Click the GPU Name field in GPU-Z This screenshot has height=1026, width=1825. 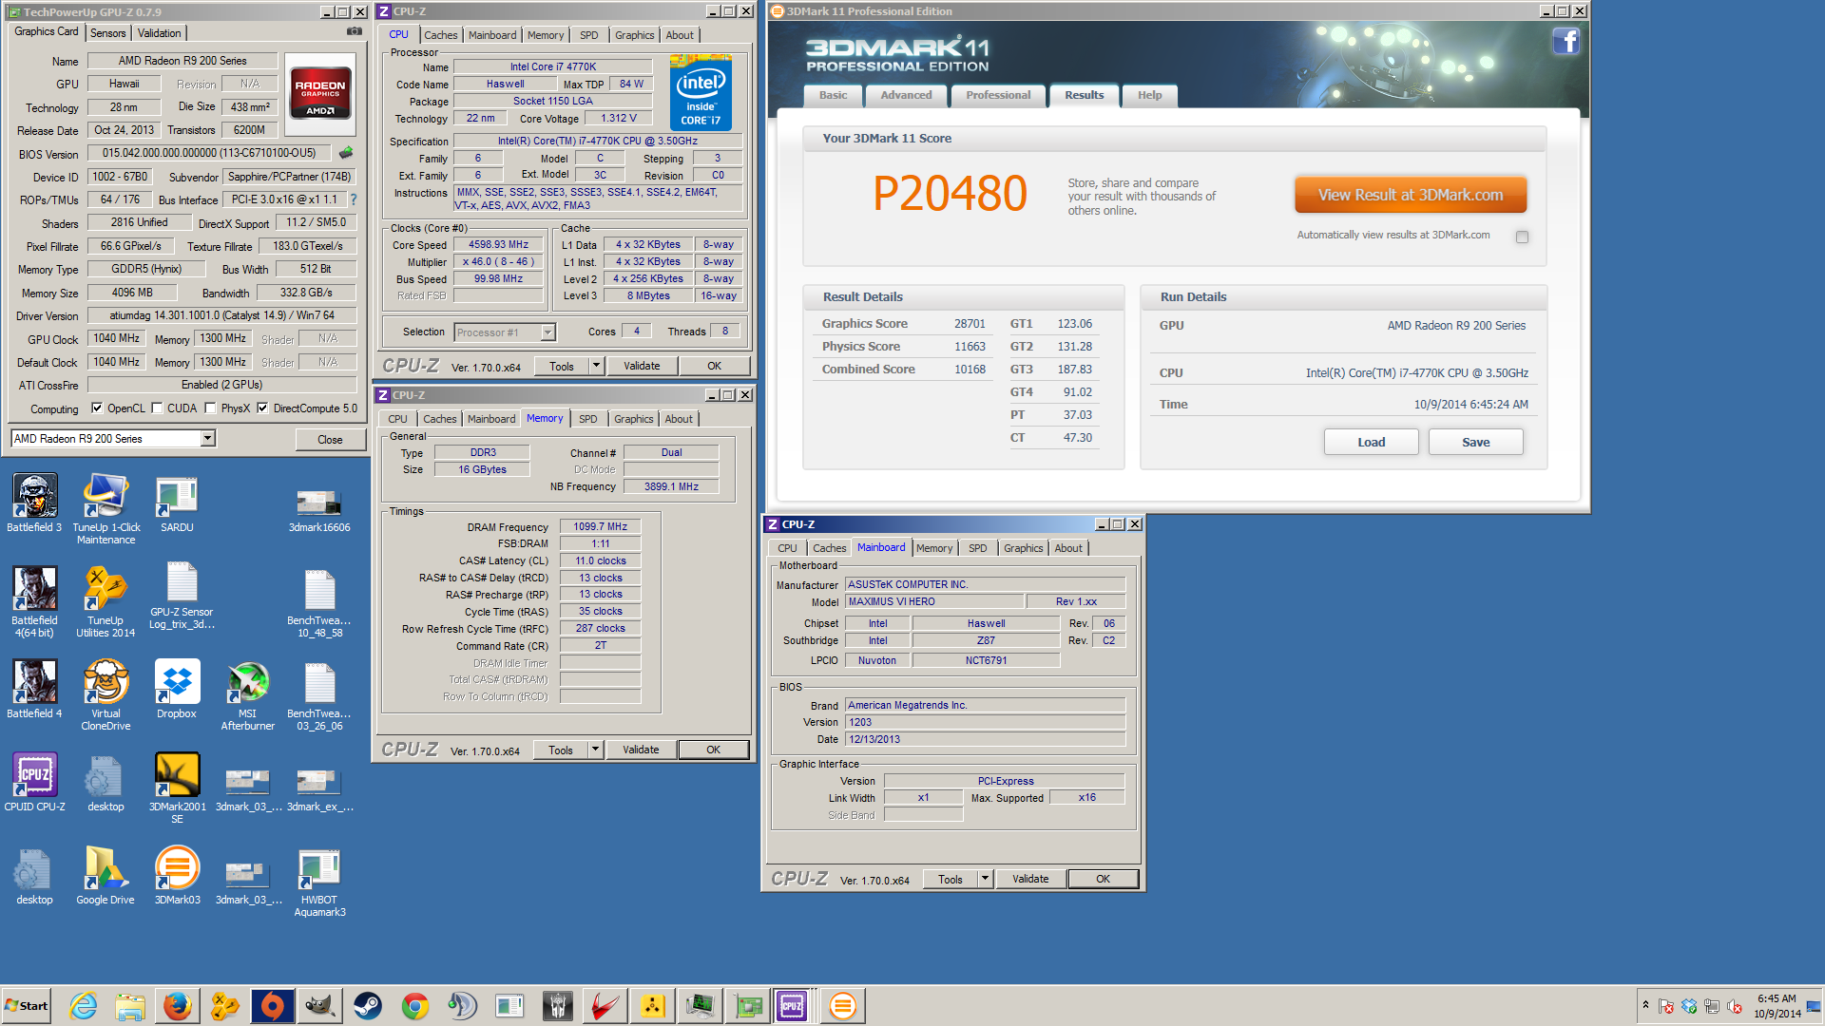tap(182, 61)
